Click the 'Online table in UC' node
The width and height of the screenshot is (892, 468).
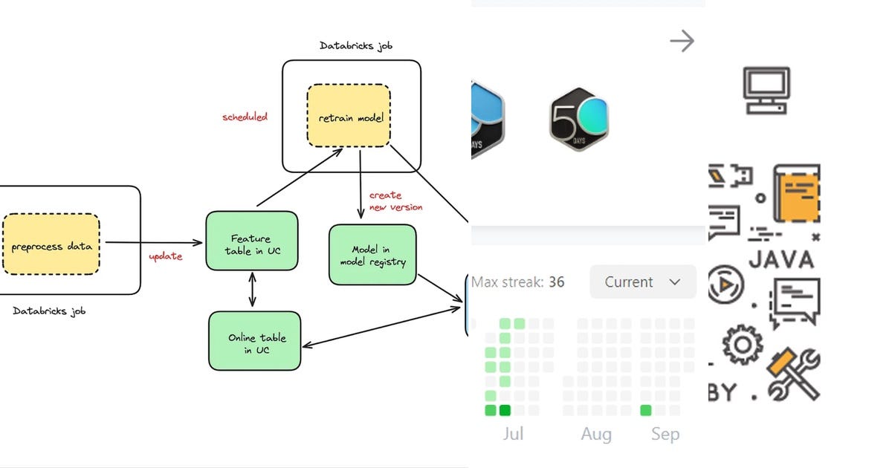click(255, 341)
